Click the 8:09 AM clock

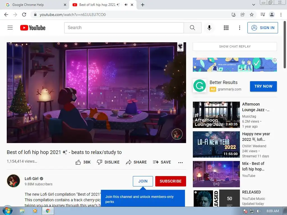pos(273,211)
